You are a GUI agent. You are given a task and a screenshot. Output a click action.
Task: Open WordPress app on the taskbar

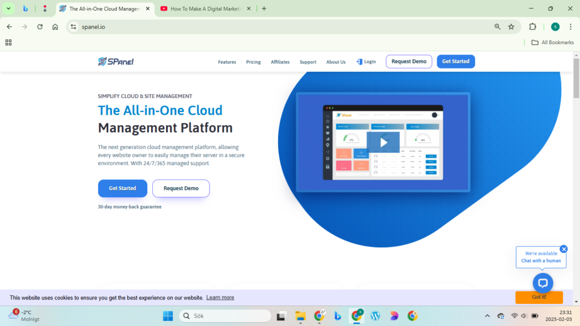(376, 316)
